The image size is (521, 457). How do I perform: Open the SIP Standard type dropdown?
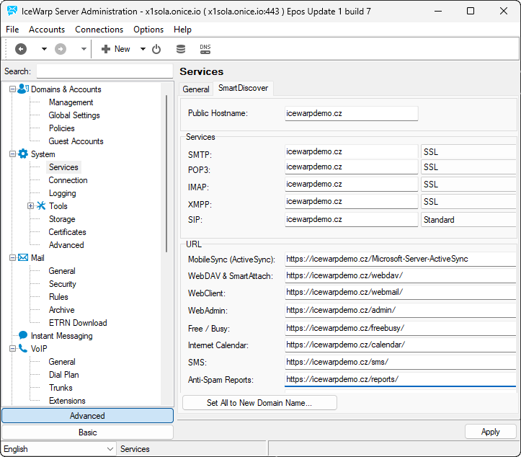tap(468, 220)
